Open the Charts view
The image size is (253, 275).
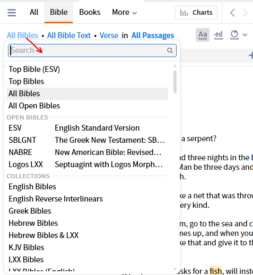click(x=196, y=13)
